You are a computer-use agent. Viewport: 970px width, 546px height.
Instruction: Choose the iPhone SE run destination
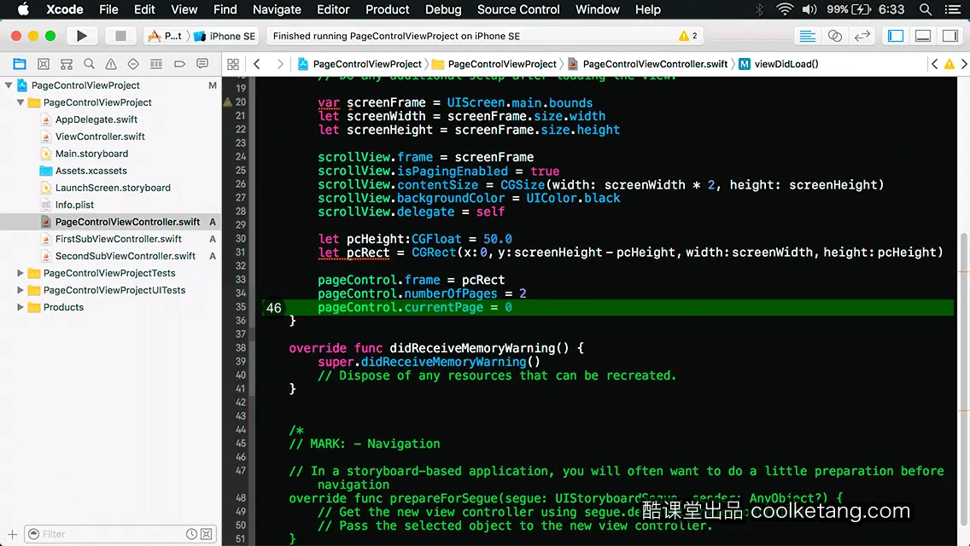click(x=225, y=36)
